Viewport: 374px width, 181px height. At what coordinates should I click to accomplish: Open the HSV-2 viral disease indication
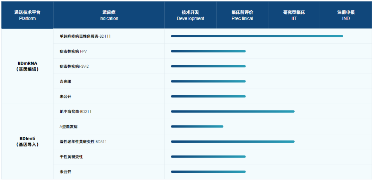tap(74, 66)
